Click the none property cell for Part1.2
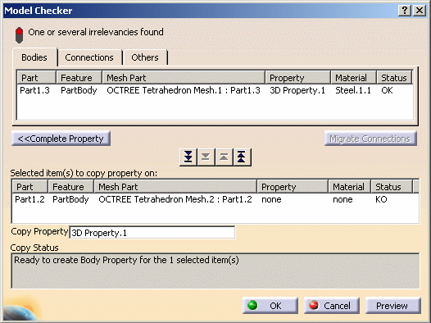The width and height of the screenshot is (431, 323). [x=271, y=199]
